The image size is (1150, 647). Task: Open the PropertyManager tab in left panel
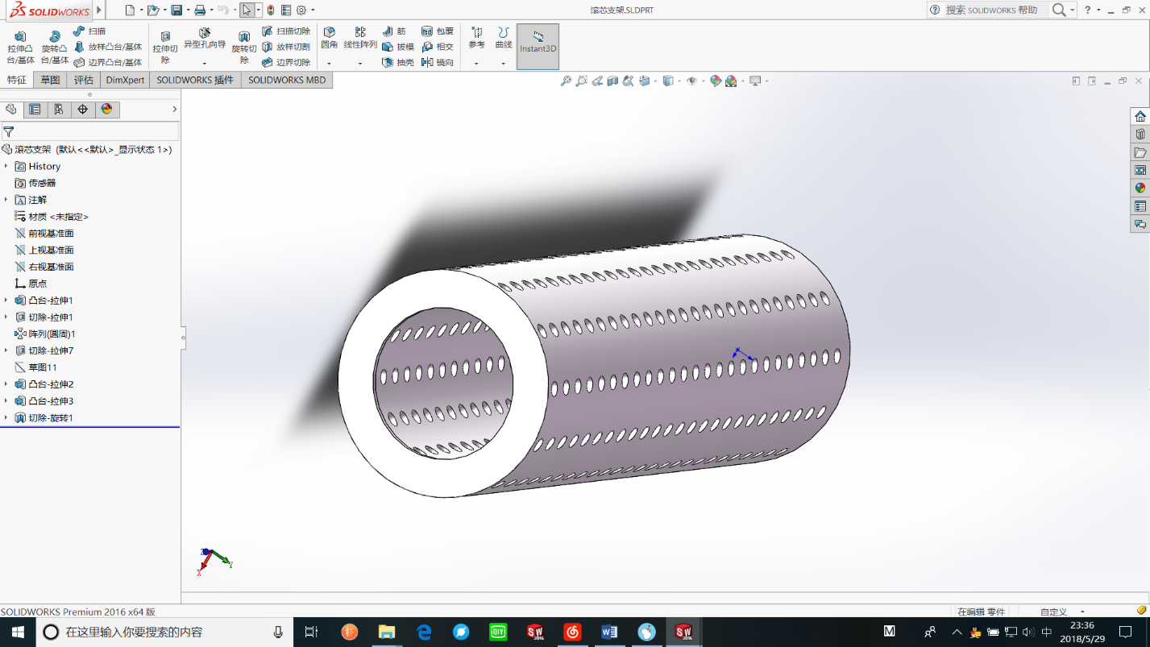coord(35,110)
